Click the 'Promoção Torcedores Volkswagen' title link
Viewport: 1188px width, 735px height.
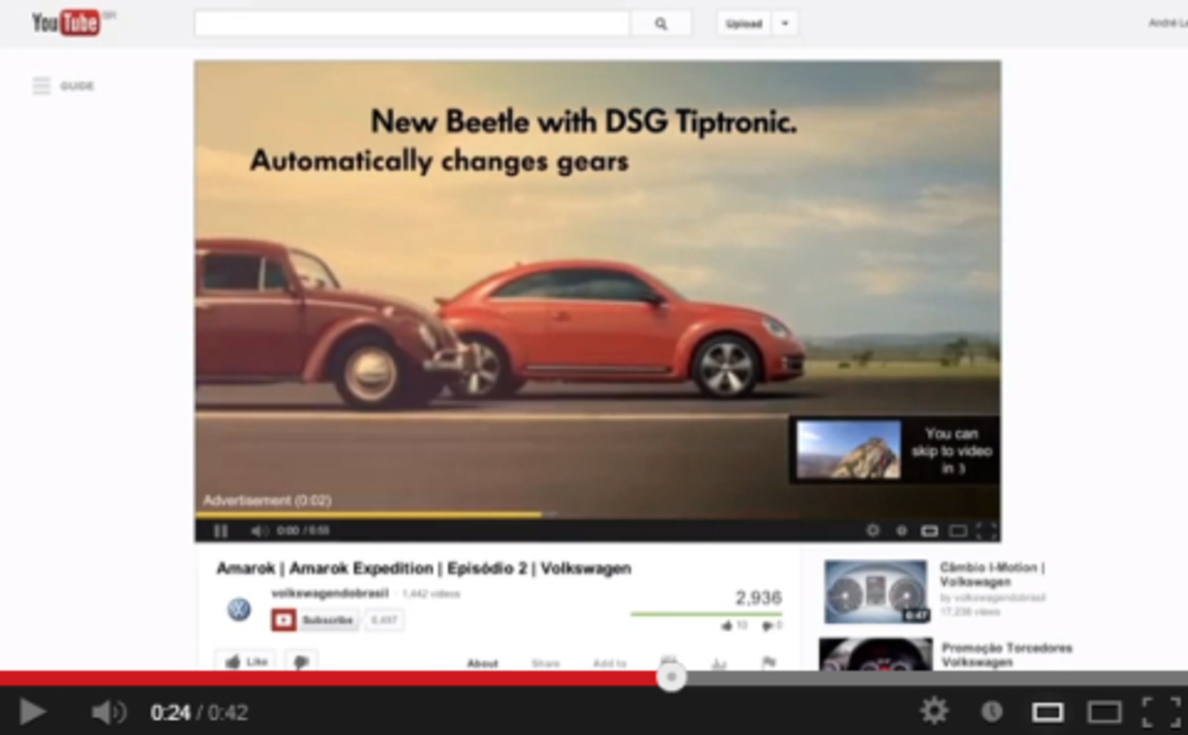click(x=1007, y=655)
